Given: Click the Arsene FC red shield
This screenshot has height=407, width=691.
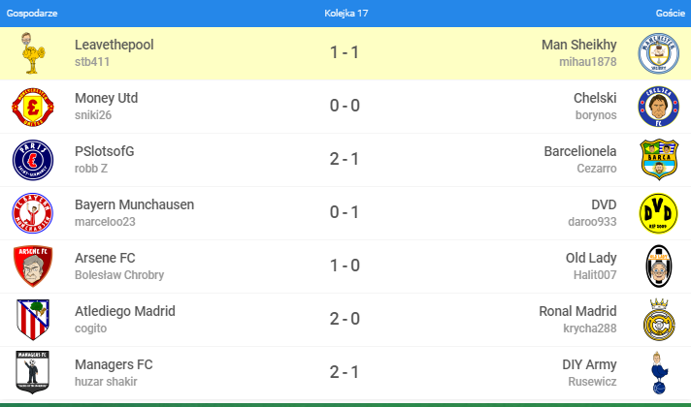Looking at the screenshot, I should (x=33, y=266).
